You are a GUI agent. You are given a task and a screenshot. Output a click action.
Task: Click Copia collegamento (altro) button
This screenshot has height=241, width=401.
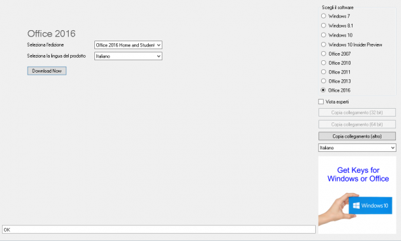click(x=357, y=136)
